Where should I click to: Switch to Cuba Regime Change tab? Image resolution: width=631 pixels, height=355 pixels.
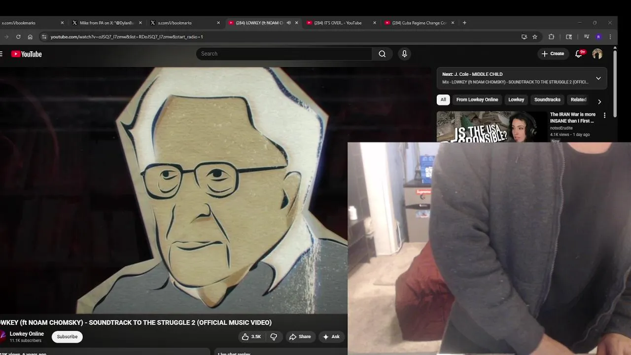418,23
